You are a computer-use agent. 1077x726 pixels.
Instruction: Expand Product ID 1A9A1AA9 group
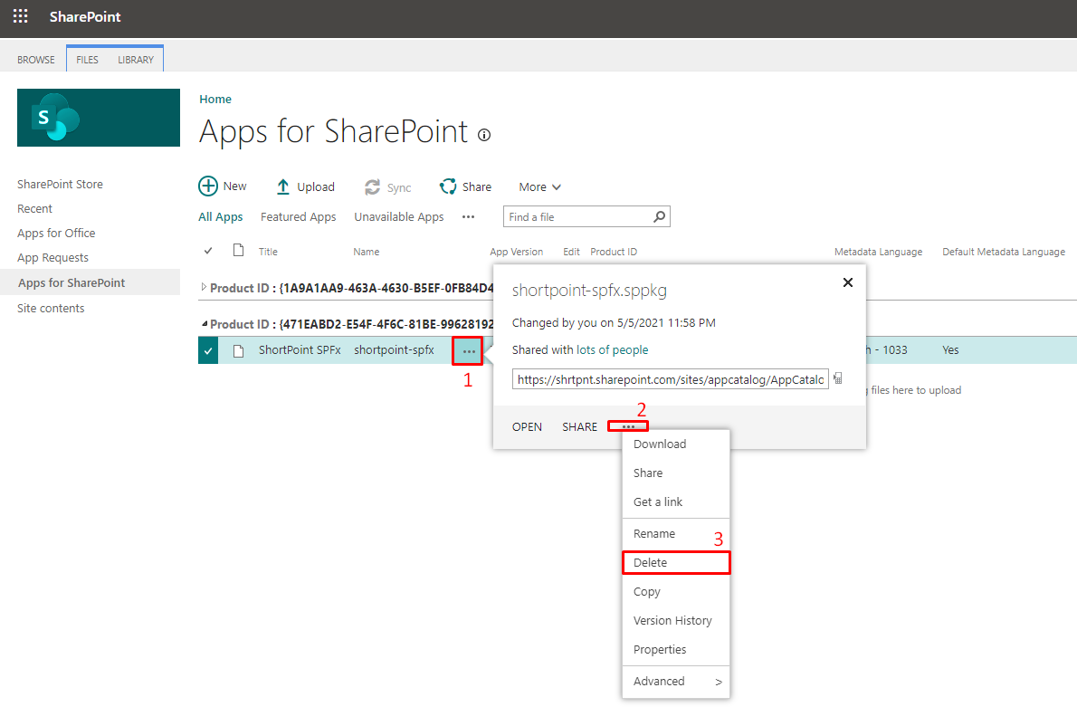[x=204, y=287]
